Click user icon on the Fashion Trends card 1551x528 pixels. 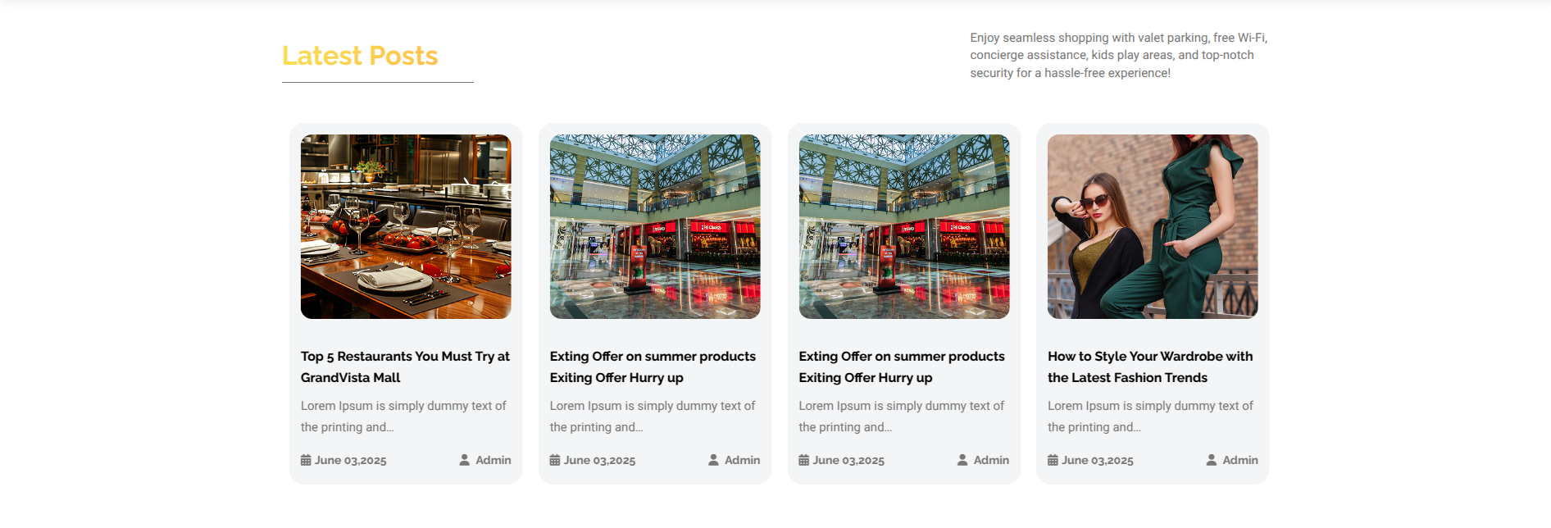click(1212, 460)
